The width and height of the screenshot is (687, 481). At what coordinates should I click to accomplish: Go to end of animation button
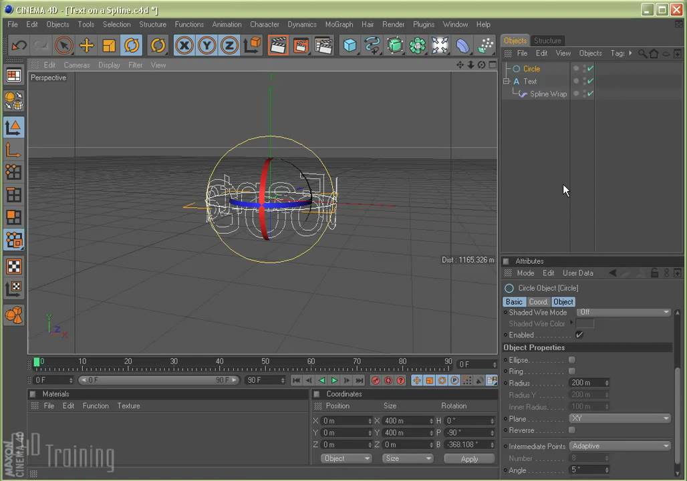coord(360,380)
